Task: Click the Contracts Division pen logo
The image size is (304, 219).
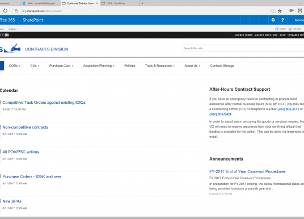Action: (12, 48)
